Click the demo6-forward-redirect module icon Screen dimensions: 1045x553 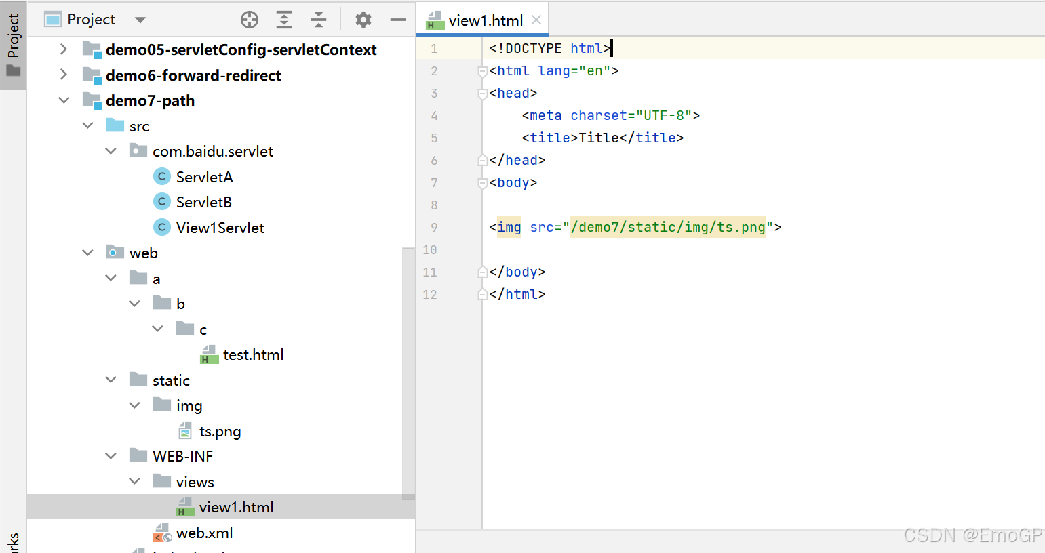point(92,75)
